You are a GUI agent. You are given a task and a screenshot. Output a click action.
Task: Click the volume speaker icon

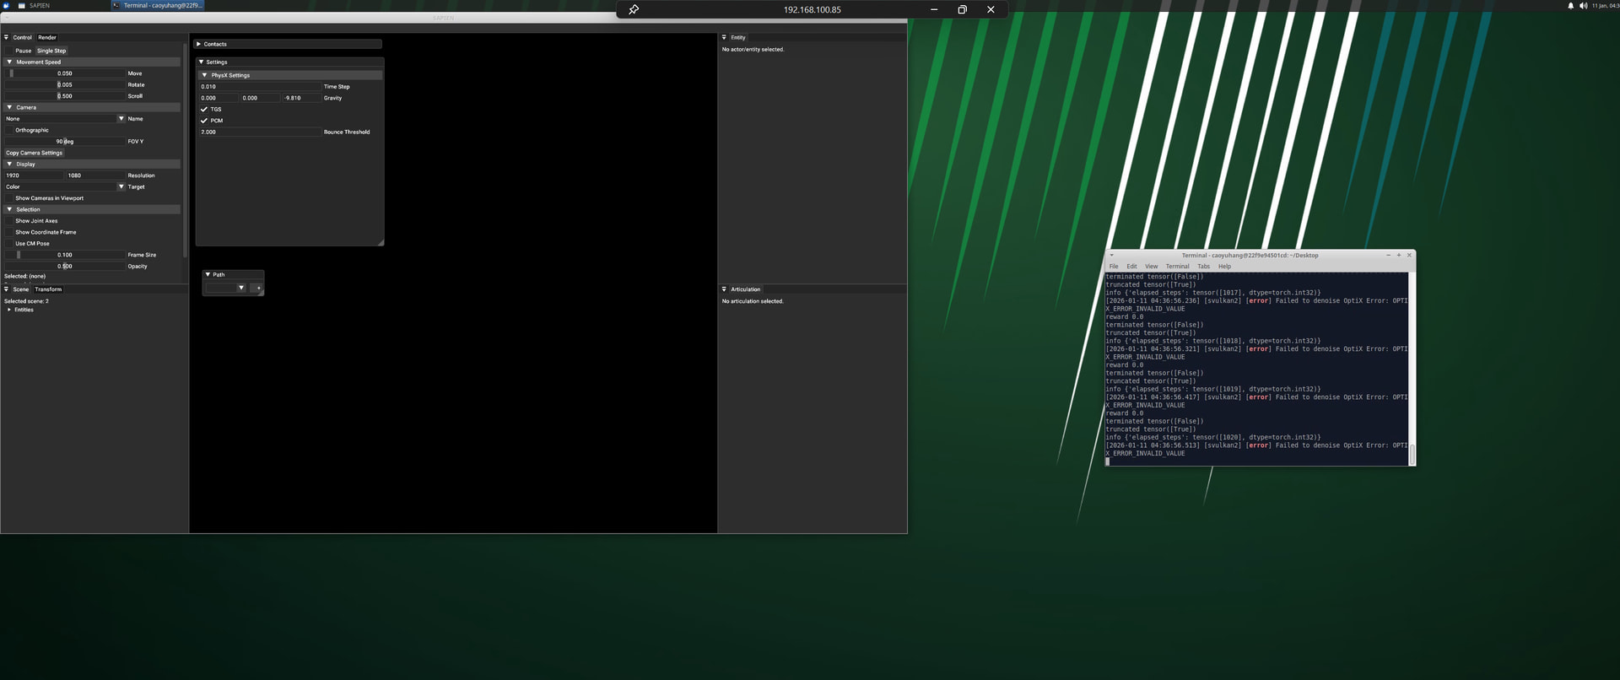[1583, 6]
